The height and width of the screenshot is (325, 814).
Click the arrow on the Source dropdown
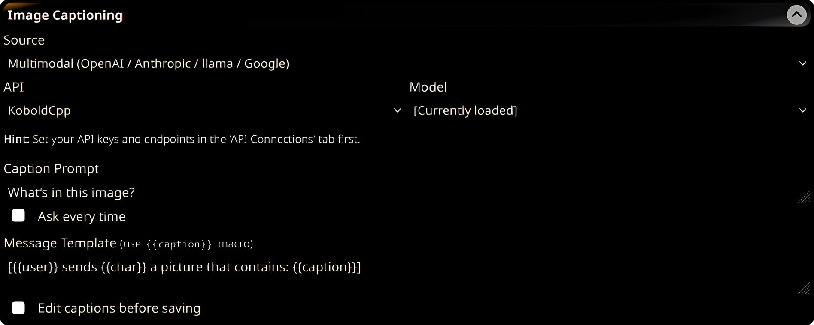pyautogui.click(x=802, y=63)
